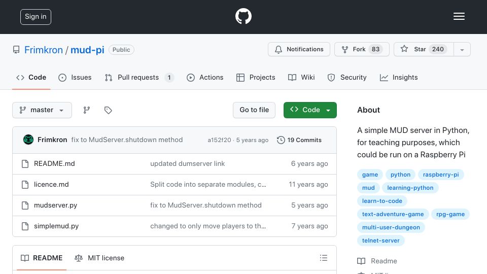Click the 'rpg-game' topic tag
This screenshot has height=274, width=487.
pyautogui.click(x=450, y=214)
